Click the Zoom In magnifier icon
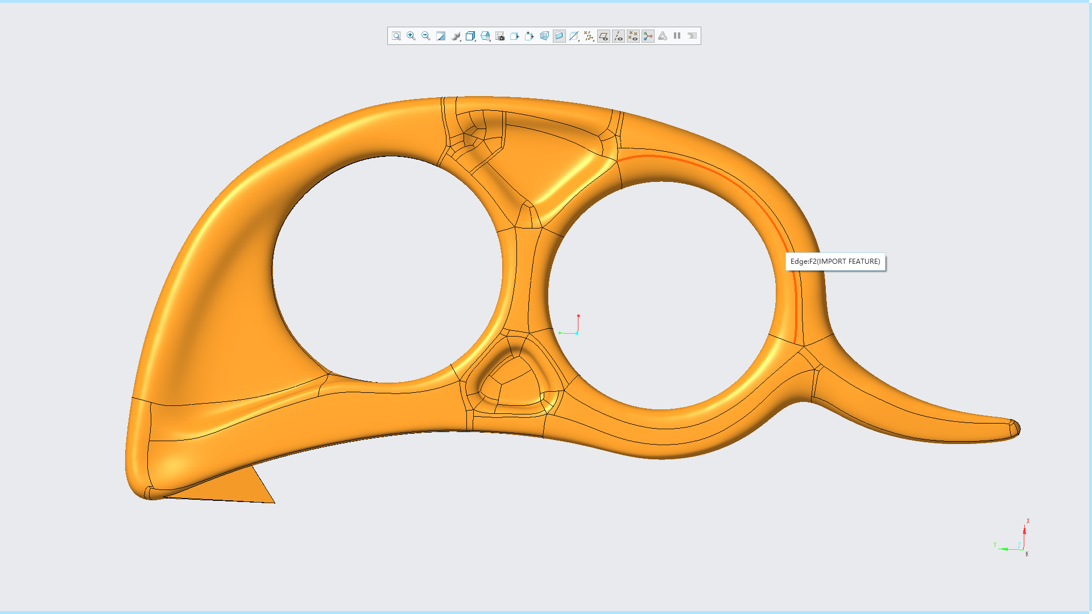 coord(411,36)
